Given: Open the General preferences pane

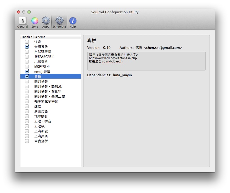Looking at the screenshot, I should point(23,22).
